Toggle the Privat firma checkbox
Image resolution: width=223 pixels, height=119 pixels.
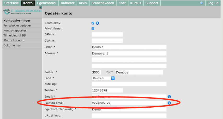(x=93, y=29)
